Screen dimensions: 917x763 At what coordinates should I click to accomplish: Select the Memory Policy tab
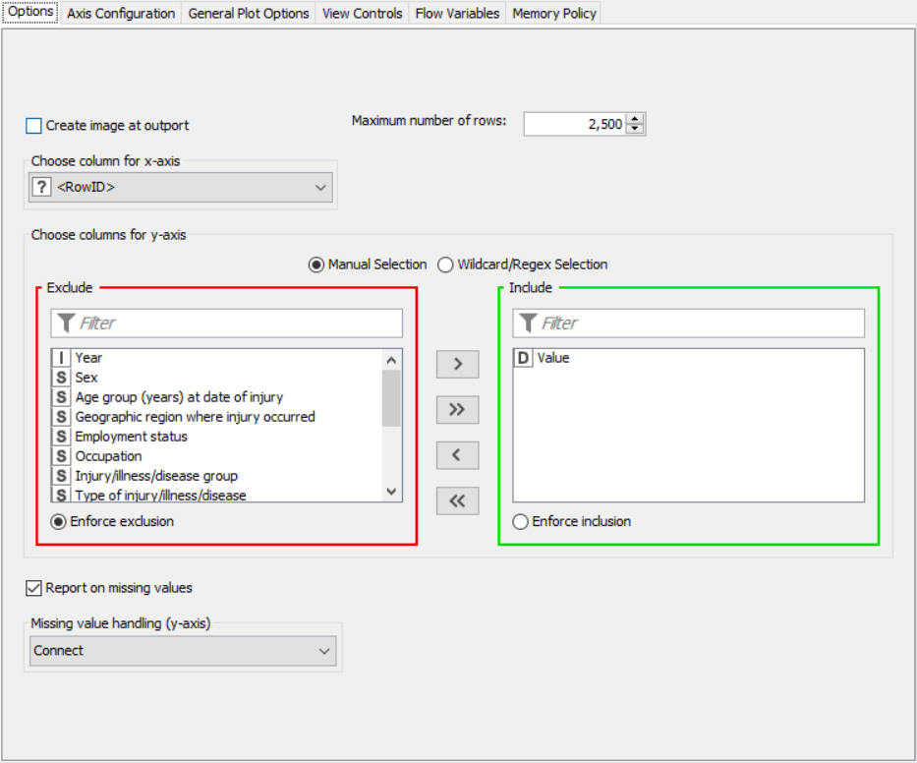(553, 13)
